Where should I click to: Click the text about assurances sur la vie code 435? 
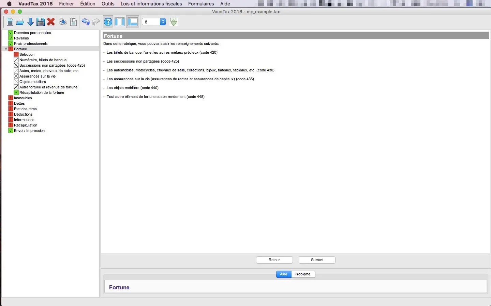coord(180,79)
